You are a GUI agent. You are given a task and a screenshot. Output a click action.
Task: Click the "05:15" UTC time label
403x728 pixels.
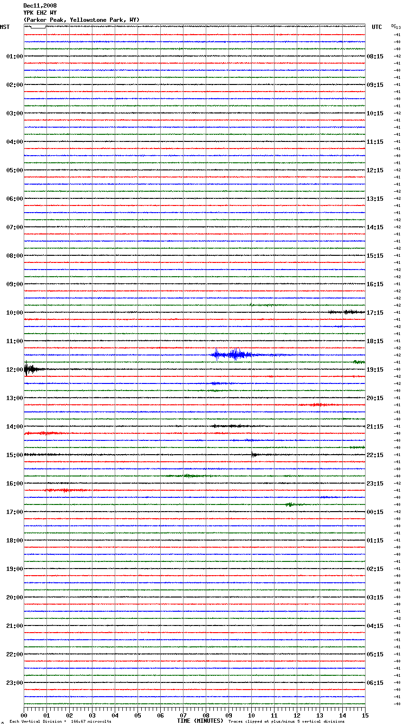pyautogui.click(x=375, y=654)
